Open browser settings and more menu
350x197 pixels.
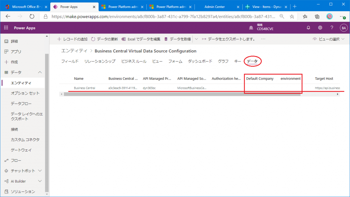tap(342, 16)
